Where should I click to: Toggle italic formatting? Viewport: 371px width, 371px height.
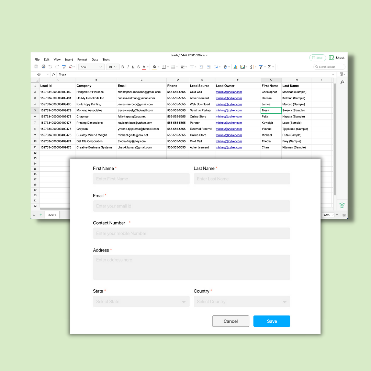coord(128,67)
